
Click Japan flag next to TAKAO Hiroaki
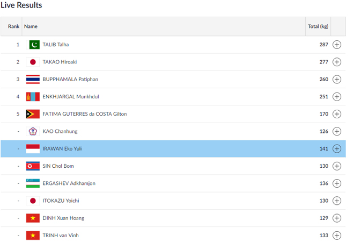[x=33, y=62]
